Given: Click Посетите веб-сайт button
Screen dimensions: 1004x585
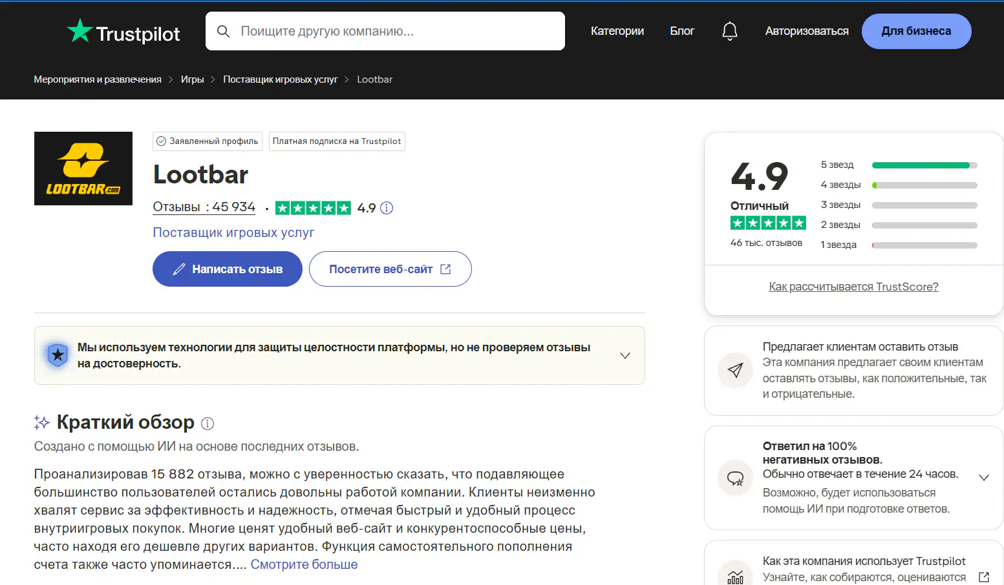Looking at the screenshot, I should [390, 269].
